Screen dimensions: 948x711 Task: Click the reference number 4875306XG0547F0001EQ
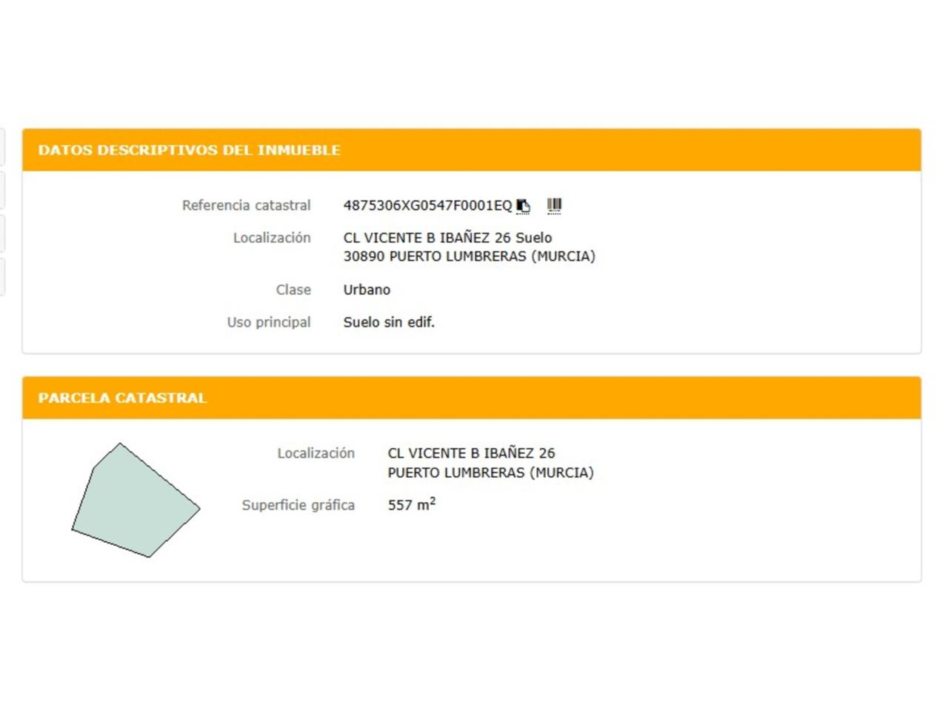click(x=427, y=206)
